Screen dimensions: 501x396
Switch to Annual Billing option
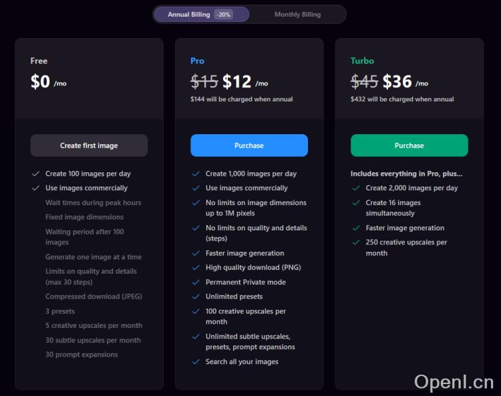click(189, 15)
